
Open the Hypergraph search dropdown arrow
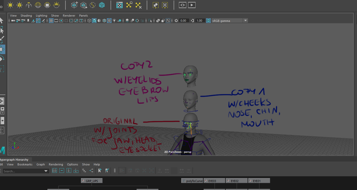[46, 171]
